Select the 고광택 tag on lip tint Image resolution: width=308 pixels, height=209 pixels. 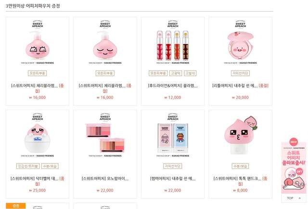coord(176,73)
